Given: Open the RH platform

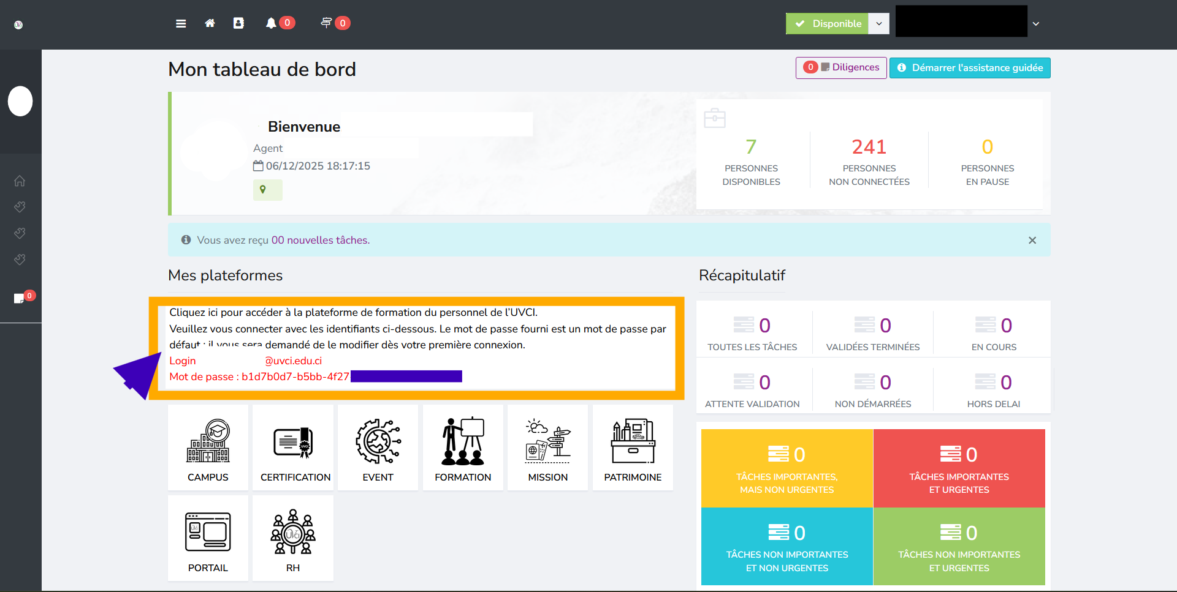Looking at the screenshot, I should pyautogui.click(x=293, y=538).
